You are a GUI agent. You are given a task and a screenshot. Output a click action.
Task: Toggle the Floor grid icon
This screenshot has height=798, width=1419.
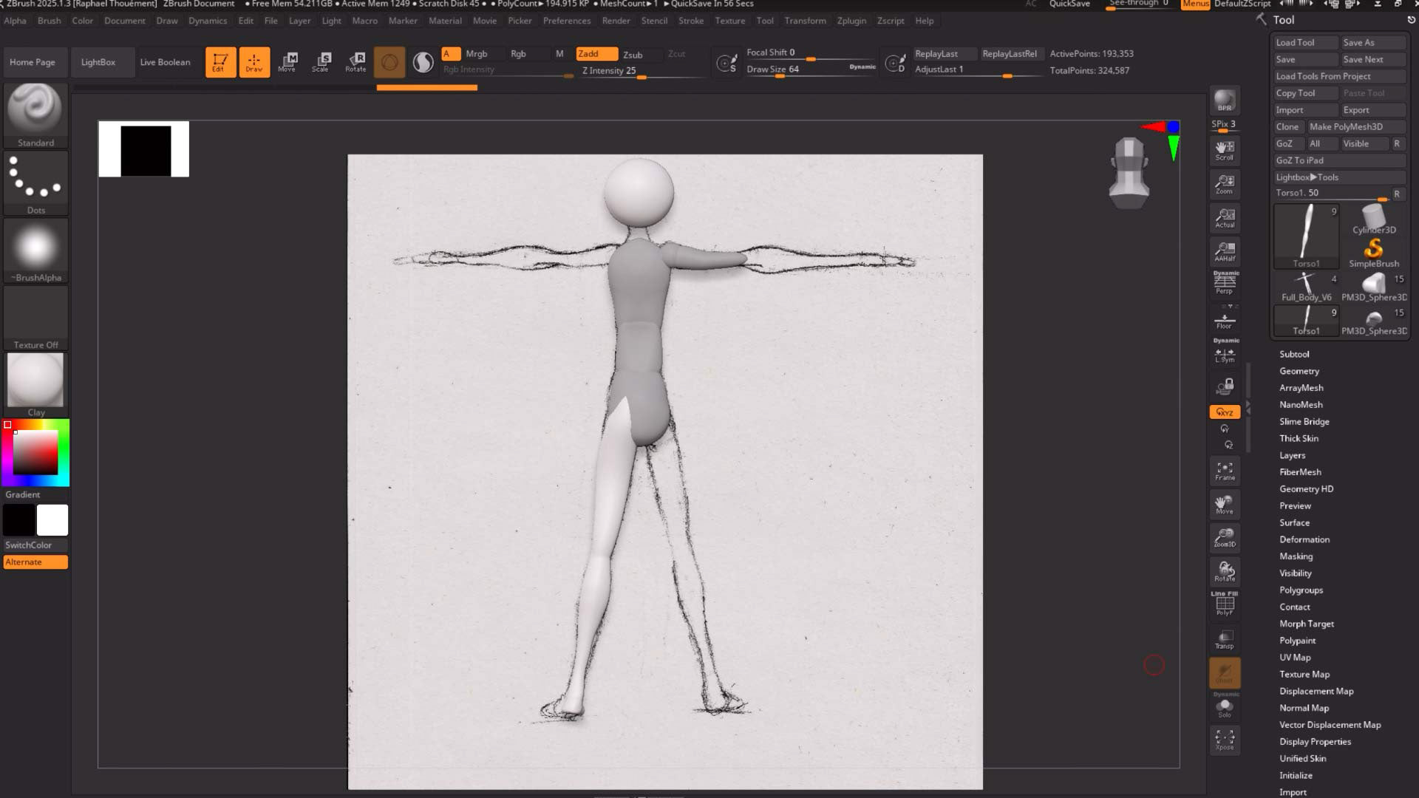tap(1225, 321)
